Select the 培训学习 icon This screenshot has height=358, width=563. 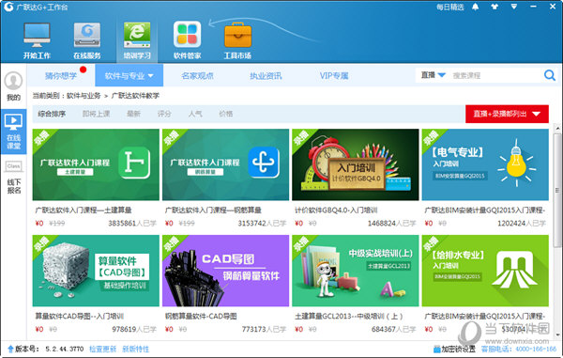[137, 35]
